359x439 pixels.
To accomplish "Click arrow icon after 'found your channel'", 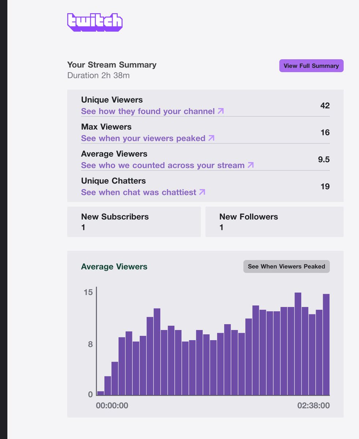I will (x=220, y=111).
